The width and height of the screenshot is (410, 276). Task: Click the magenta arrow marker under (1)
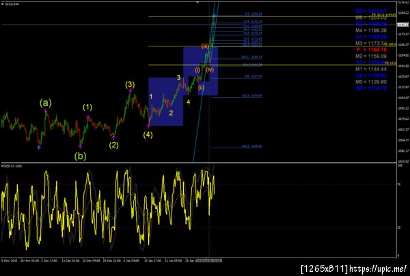pyautogui.click(x=88, y=117)
